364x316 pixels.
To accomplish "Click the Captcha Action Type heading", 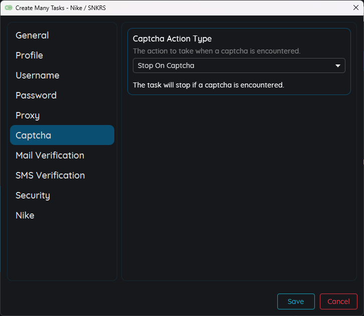I will click(x=172, y=39).
